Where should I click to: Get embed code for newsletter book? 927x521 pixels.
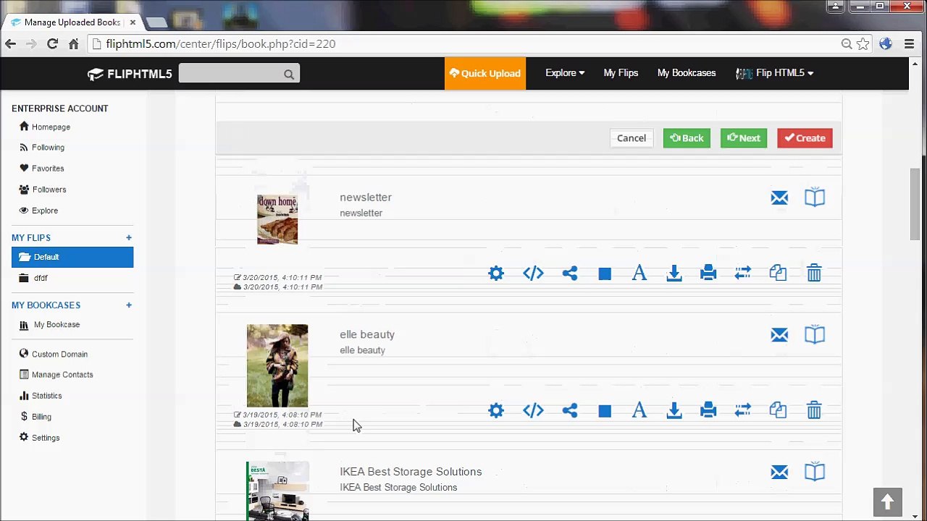coord(533,273)
